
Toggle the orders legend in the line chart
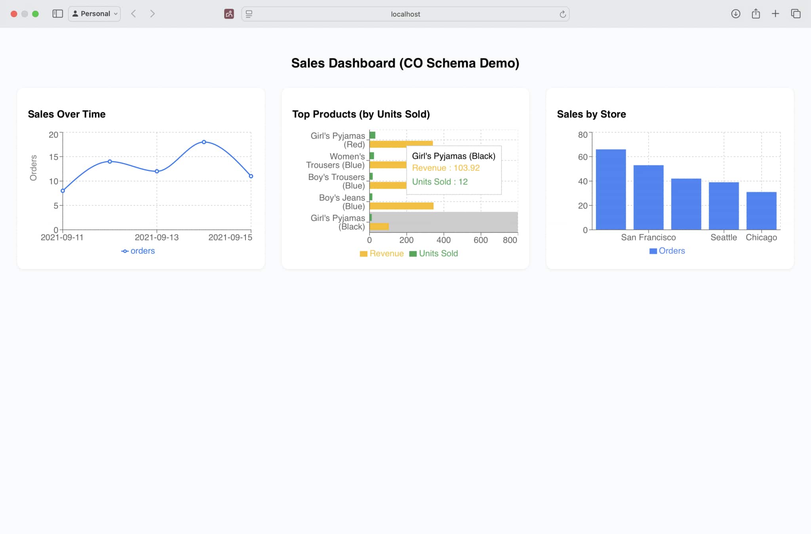tap(138, 251)
